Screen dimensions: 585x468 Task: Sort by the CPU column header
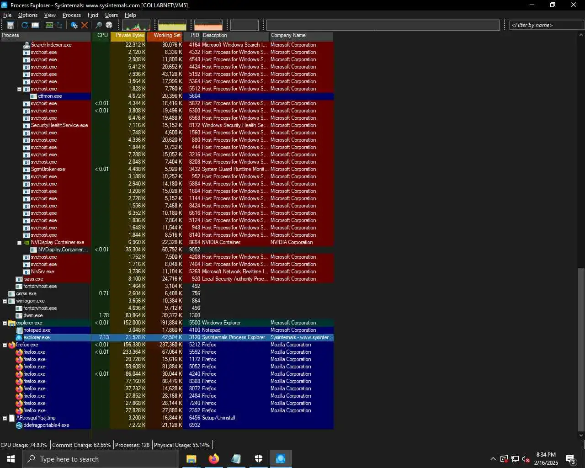(101, 36)
